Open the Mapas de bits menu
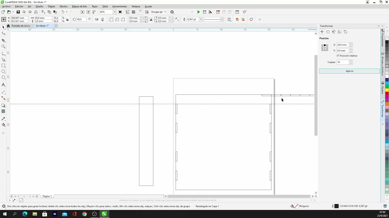This screenshot has height=218, width=389. pyautogui.click(x=79, y=6)
